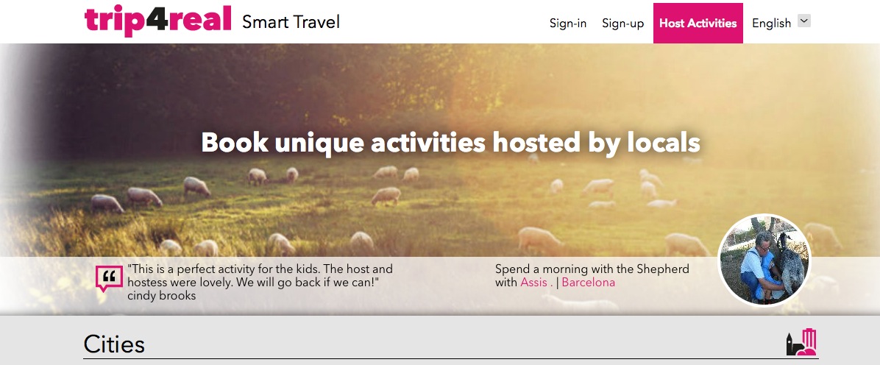Click the divider line under Cities
This screenshot has height=365, width=880.
pos(450,358)
